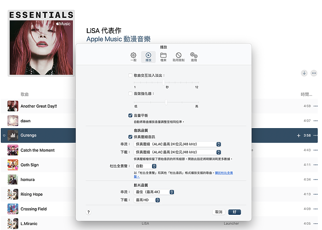Screen dimensions: 322x230
Task: Open more options for Rising Hope
Action: point(315,194)
